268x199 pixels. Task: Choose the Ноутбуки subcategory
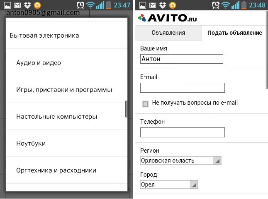(67, 143)
